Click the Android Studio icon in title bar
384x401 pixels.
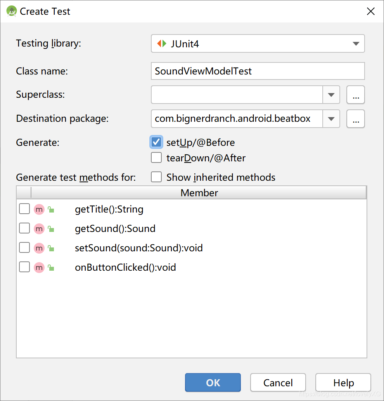(12, 11)
